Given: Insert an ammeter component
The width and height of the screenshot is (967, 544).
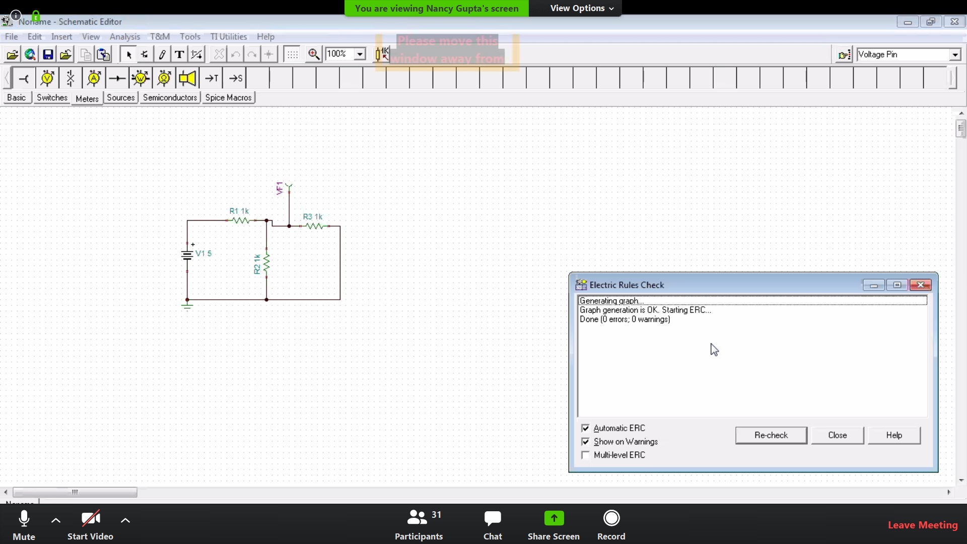Looking at the screenshot, I should pos(94,78).
